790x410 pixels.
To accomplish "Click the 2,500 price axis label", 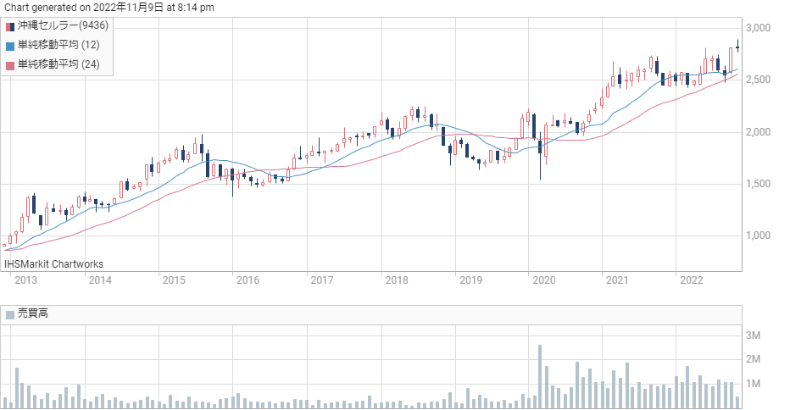I will click(759, 80).
